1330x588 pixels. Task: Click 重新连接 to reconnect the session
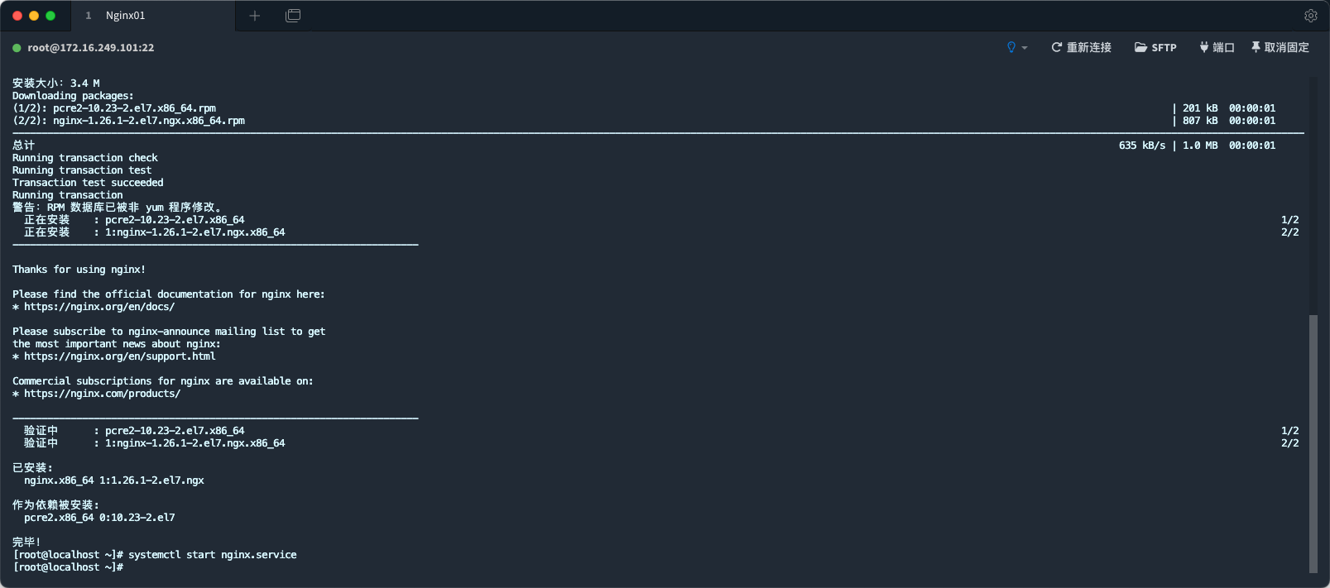click(1081, 47)
